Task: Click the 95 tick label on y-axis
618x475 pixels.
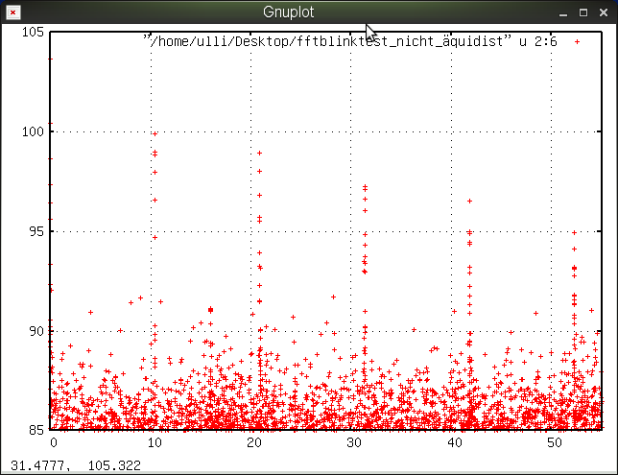Action: [35, 230]
